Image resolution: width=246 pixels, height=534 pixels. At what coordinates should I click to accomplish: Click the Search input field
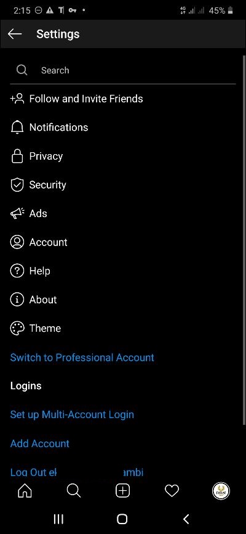pos(122,70)
